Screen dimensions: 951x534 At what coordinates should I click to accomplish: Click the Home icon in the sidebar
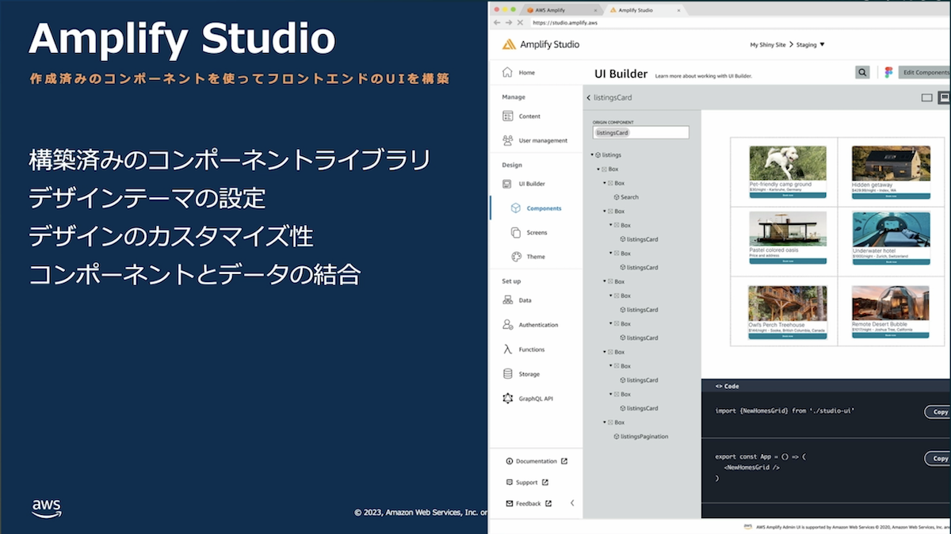tap(507, 72)
